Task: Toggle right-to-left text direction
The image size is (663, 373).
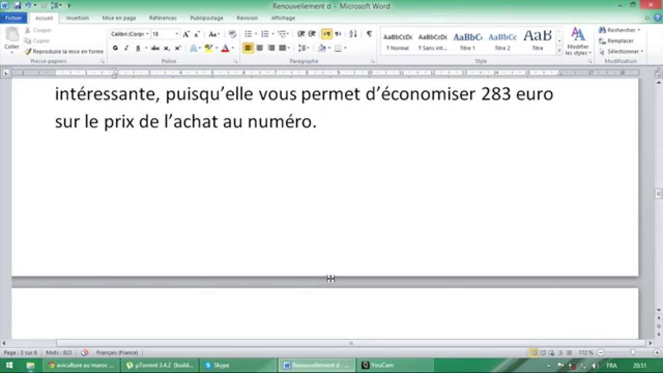Action: (338, 34)
